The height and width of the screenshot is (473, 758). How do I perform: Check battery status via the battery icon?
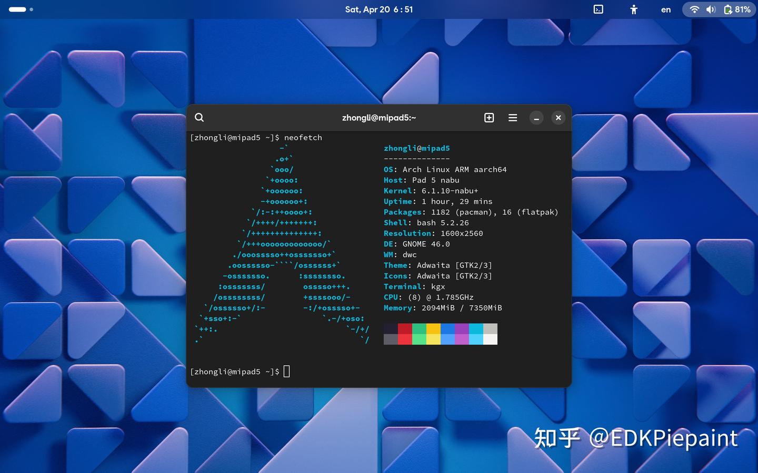(x=729, y=9)
